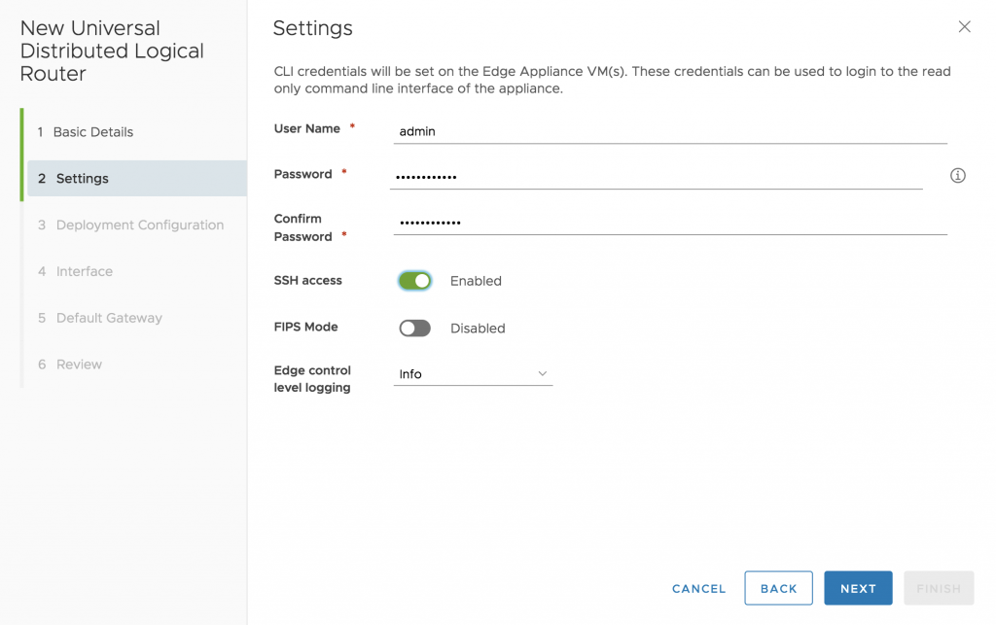Click the chevron of the Info dropdown
996x625 pixels.
pyautogui.click(x=542, y=373)
